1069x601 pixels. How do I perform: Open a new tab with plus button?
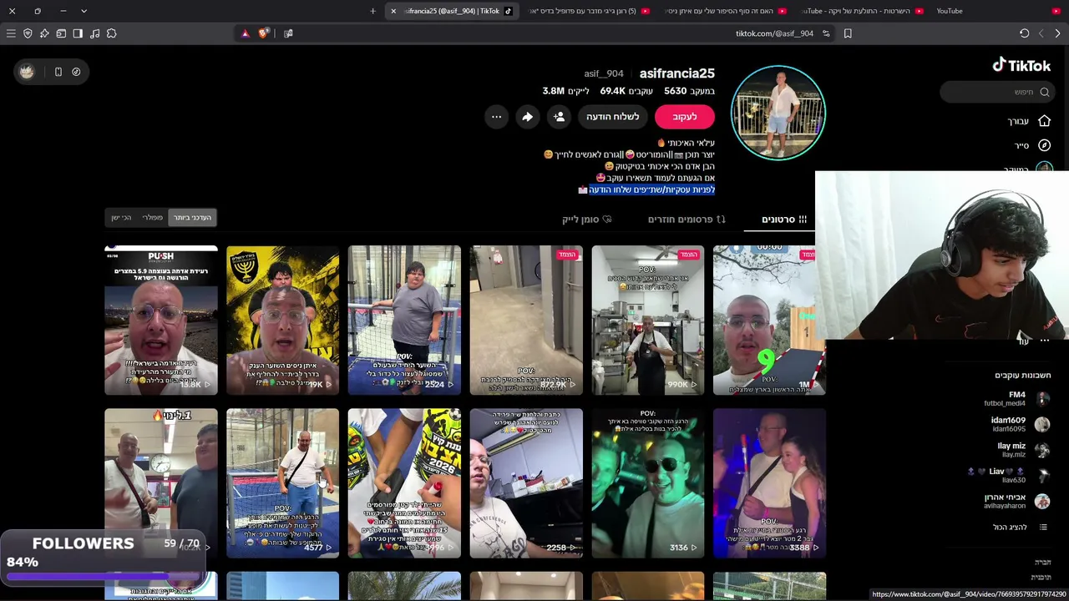pos(372,11)
